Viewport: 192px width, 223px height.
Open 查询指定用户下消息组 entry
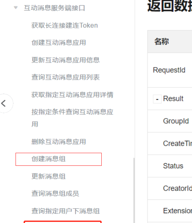click(65, 211)
